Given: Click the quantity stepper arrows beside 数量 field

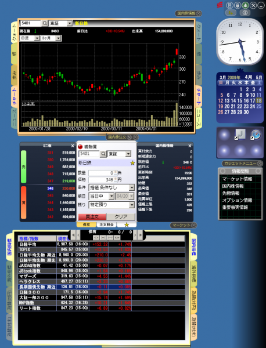Looking at the screenshot, I should click(x=116, y=173).
